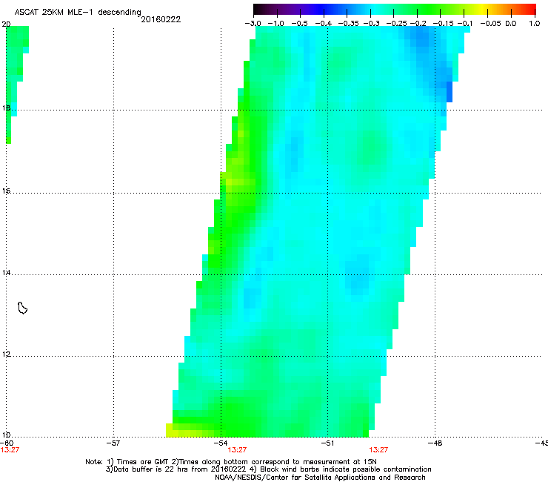
Task: Click the latitude label "16"
Action: click(x=6, y=191)
